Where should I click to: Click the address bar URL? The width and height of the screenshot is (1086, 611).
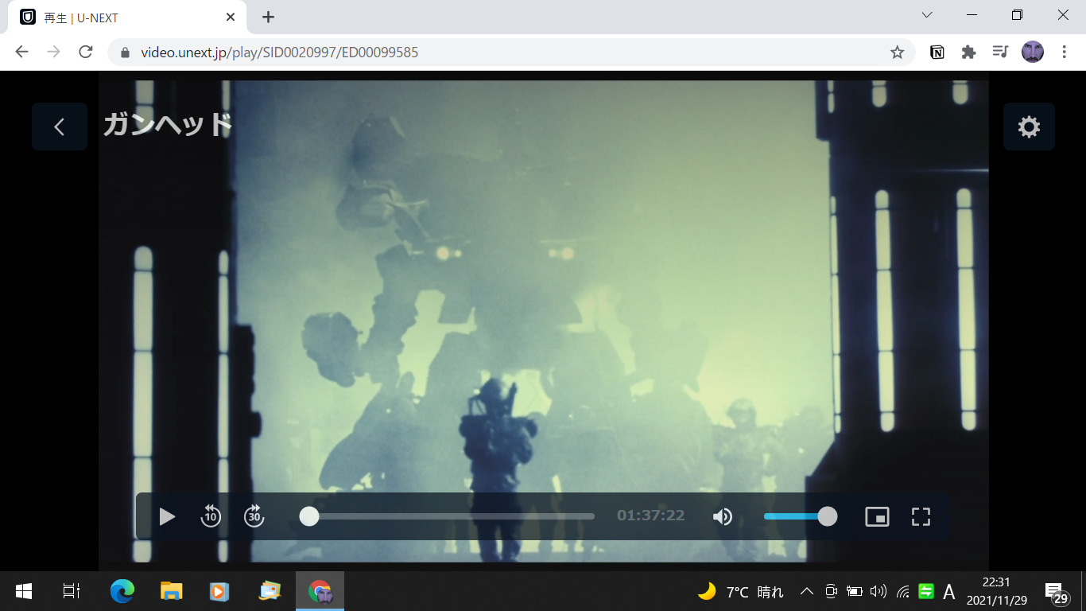(280, 53)
